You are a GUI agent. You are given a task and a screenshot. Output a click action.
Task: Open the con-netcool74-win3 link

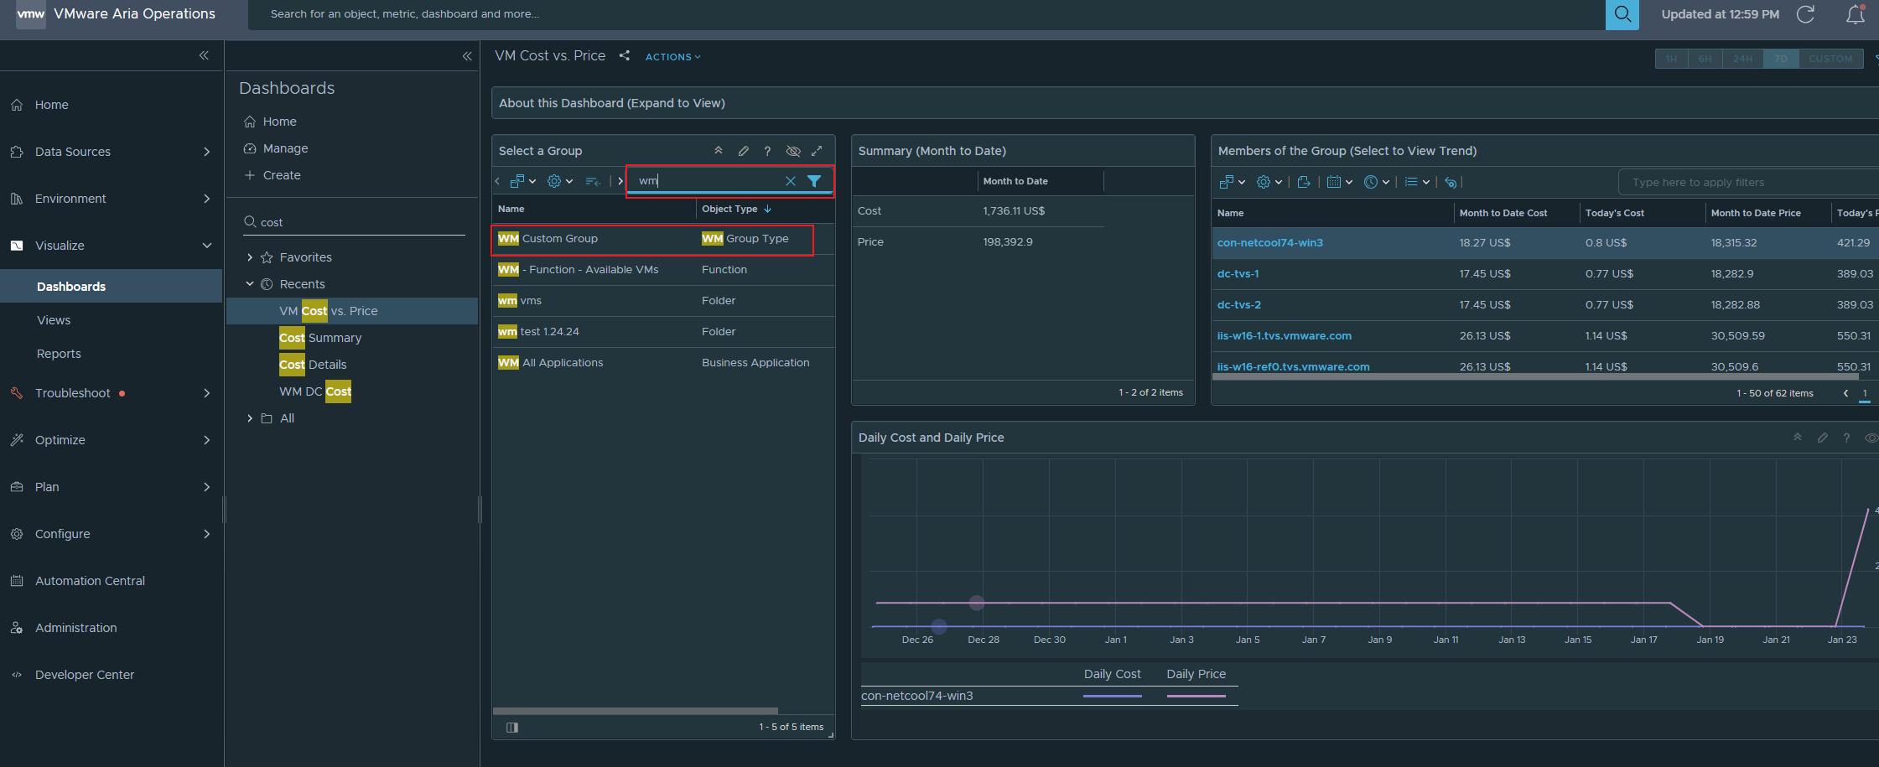1269,243
